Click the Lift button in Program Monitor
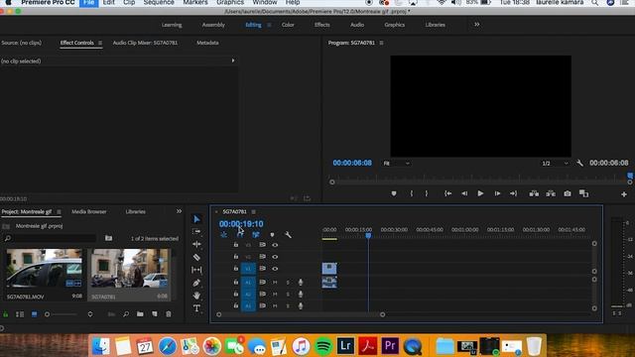This screenshot has height=357, width=635. [x=534, y=194]
